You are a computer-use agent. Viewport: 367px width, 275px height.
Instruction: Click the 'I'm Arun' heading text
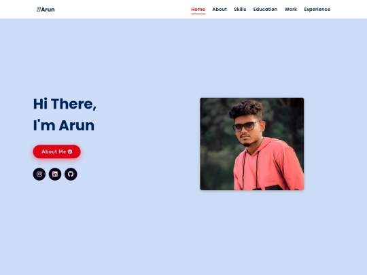point(64,126)
